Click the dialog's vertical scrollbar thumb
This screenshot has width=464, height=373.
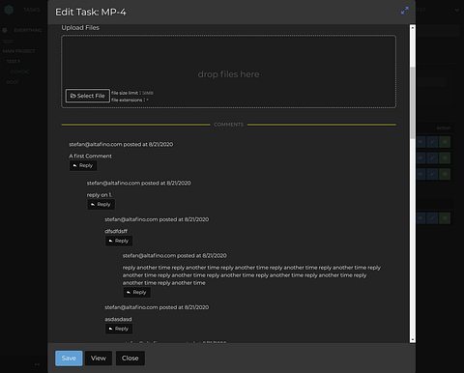point(413,103)
